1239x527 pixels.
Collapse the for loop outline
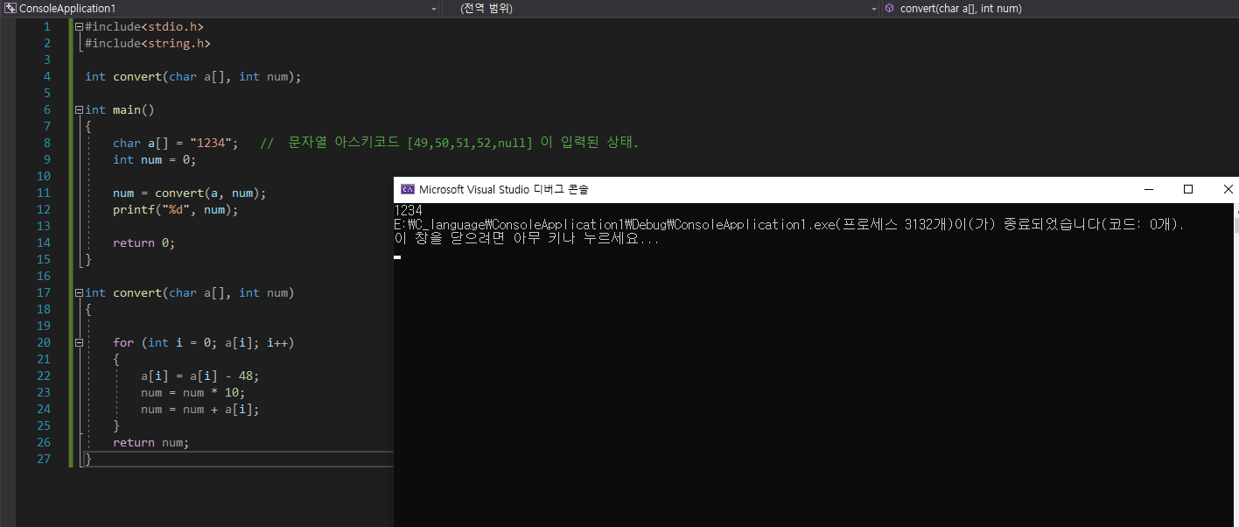(x=79, y=342)
